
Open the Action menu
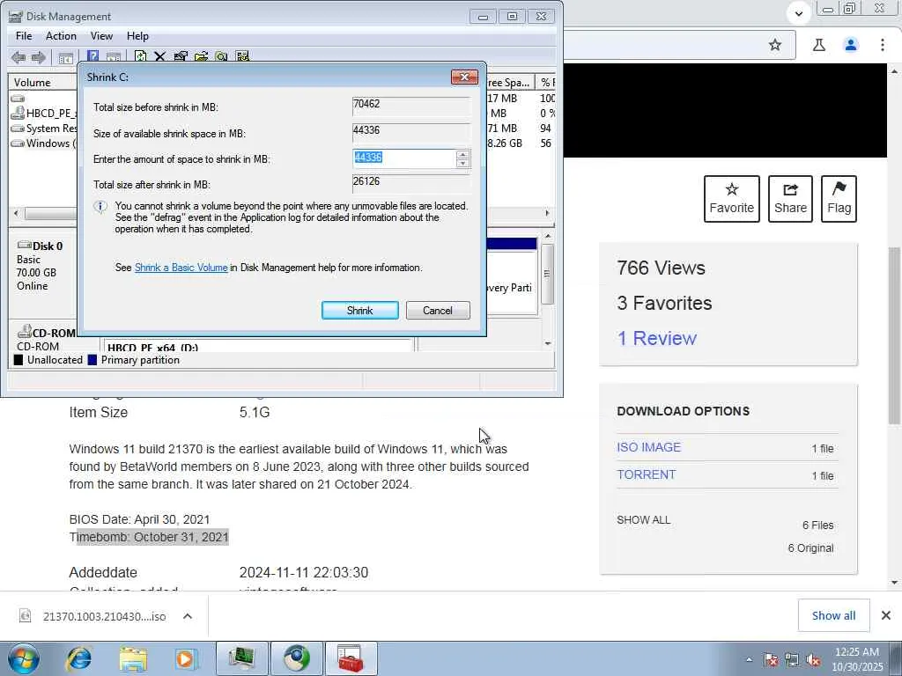pyautogui.click(x=61, y=35)
